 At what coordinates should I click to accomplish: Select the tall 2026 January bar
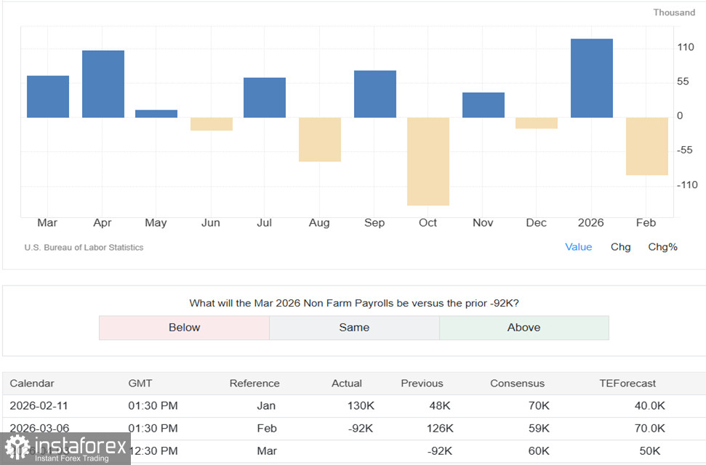(591, 78)
